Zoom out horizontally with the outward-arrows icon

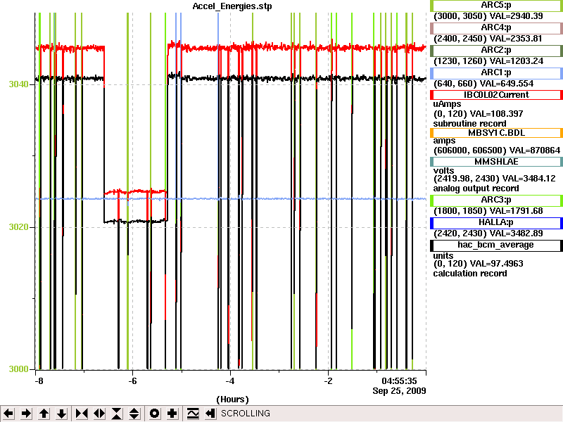pyautogui.click(x=99, y=414)
